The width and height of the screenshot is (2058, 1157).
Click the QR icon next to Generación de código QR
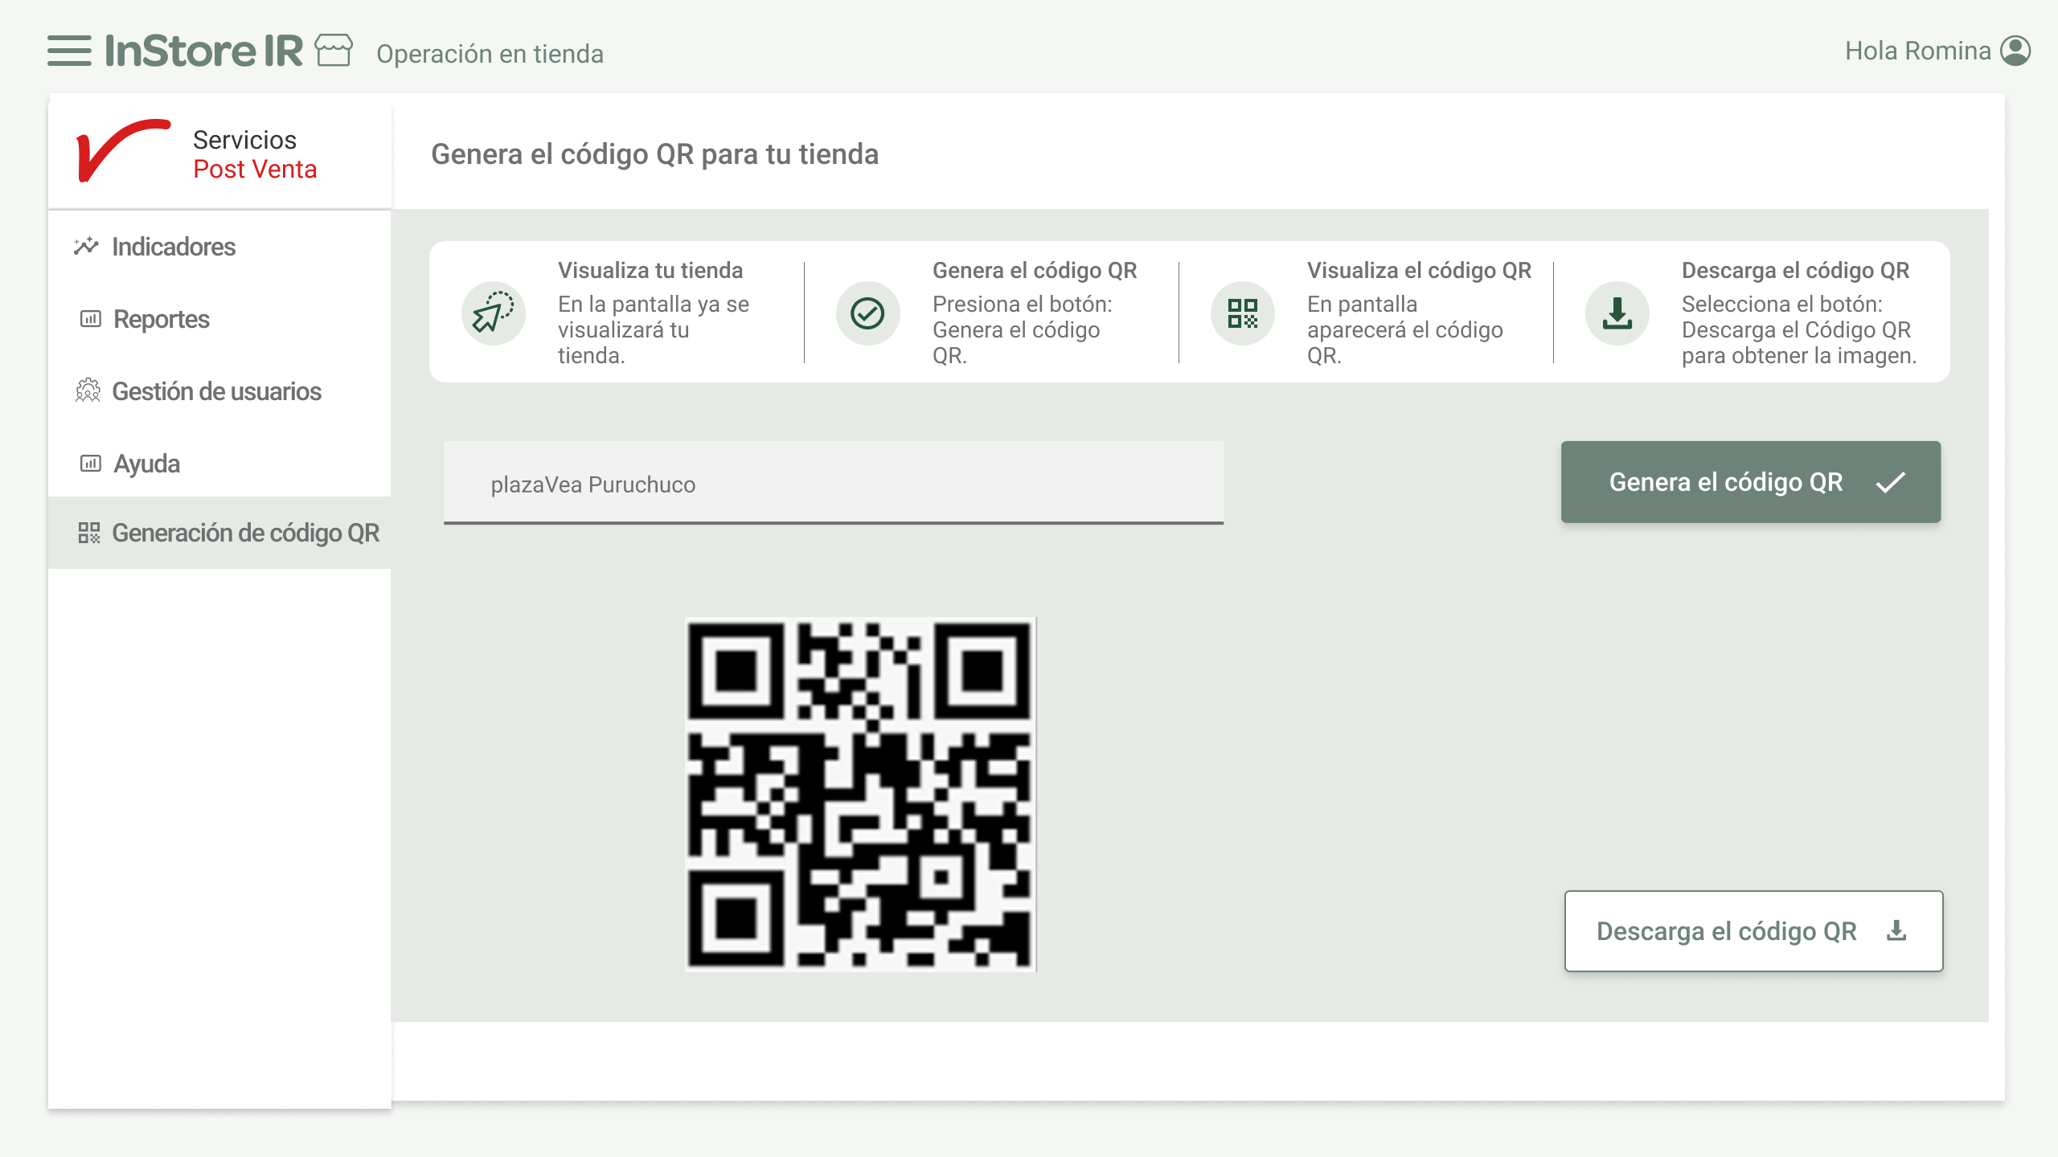click(x=88, y=532)
